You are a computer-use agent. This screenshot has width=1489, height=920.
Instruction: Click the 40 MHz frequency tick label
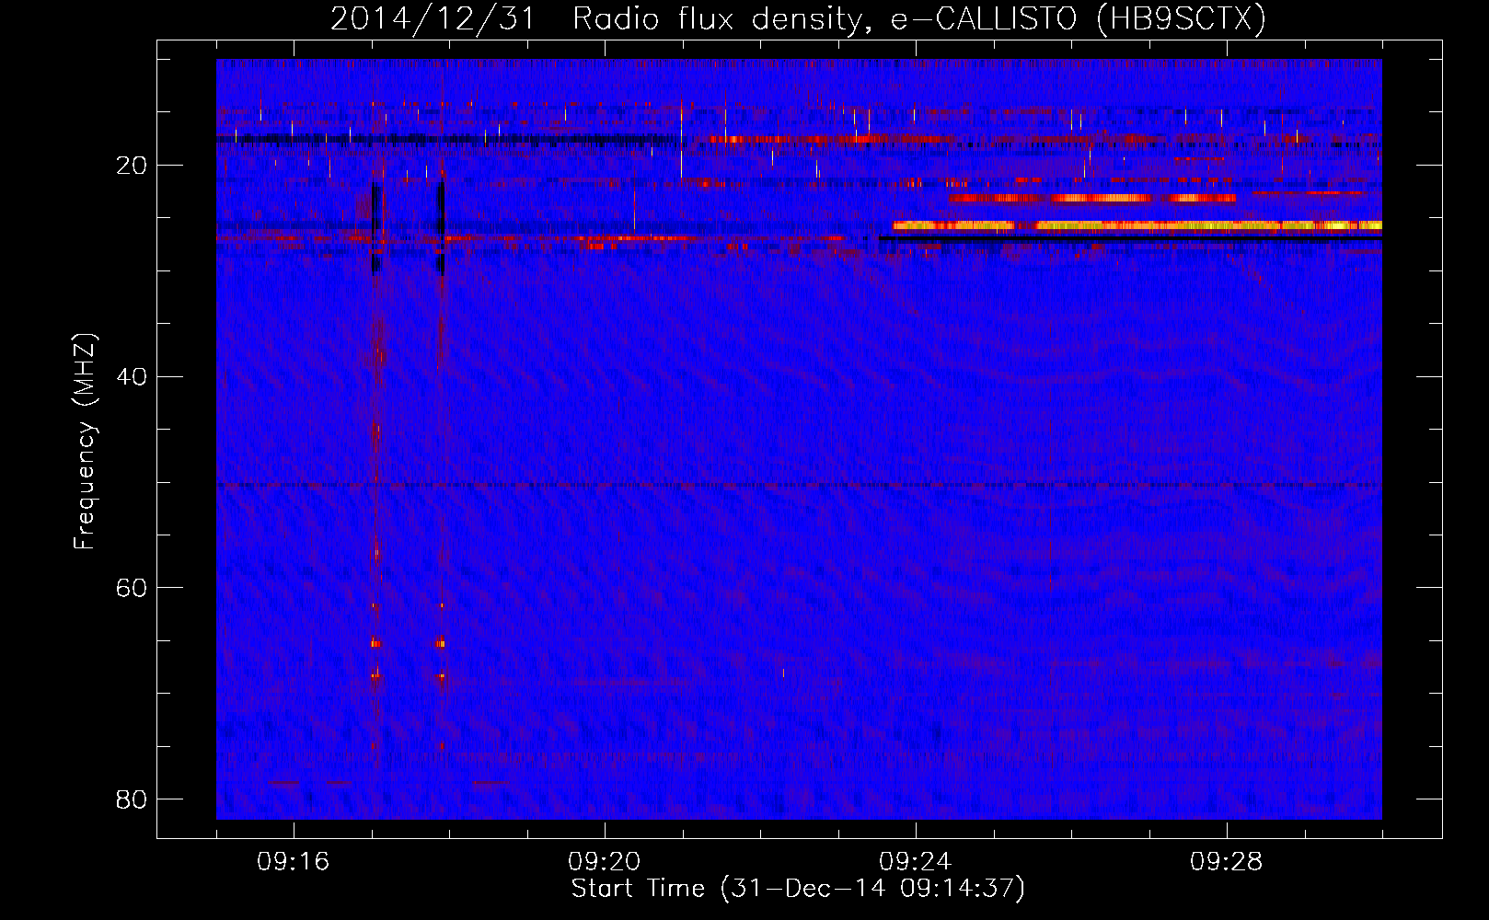pos(132,376)
